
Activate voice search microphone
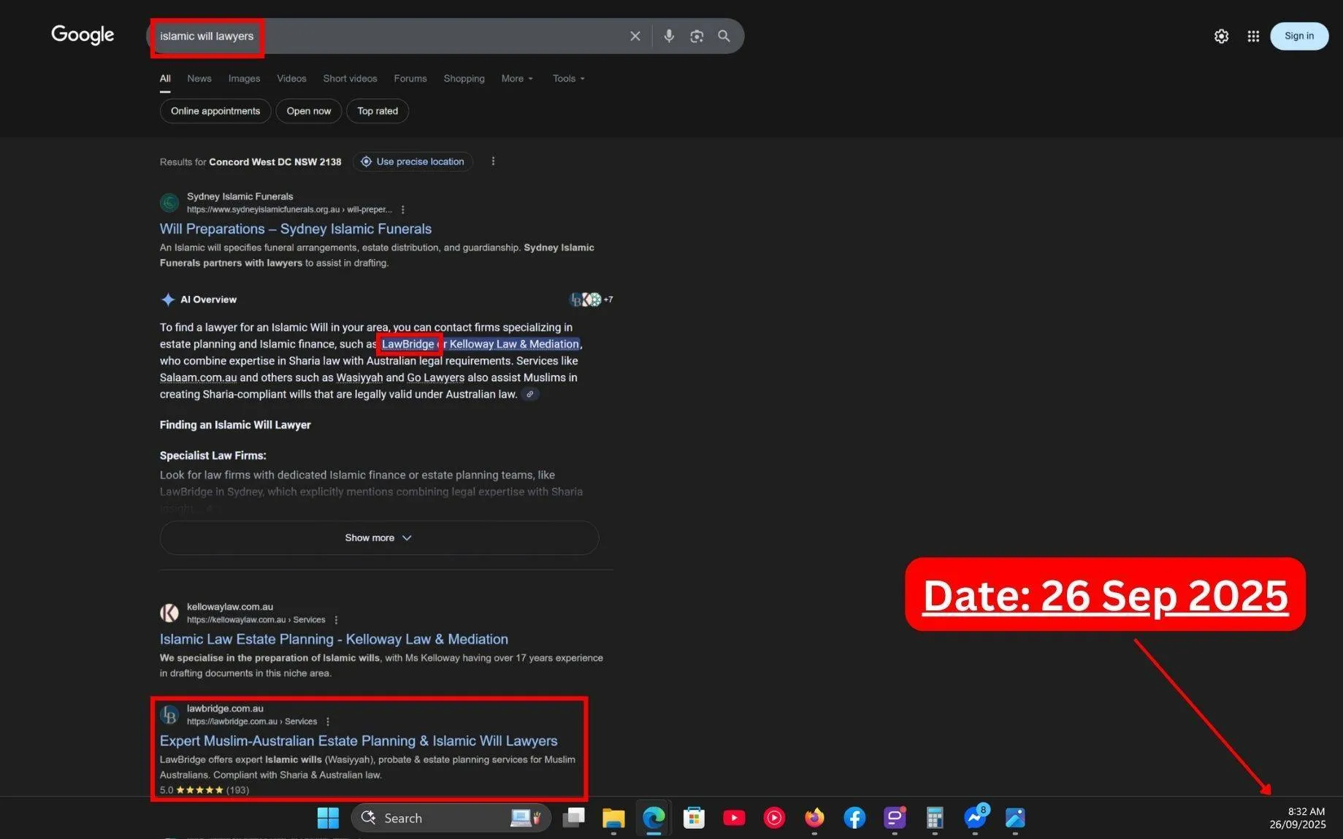(668, 36)
